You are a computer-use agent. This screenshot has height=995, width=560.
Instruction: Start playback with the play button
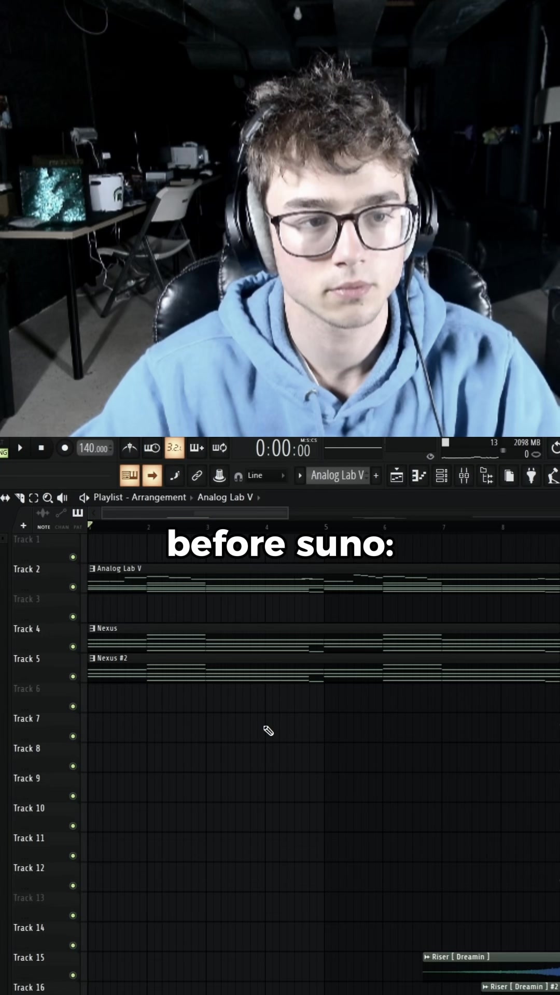pos(20,448)
